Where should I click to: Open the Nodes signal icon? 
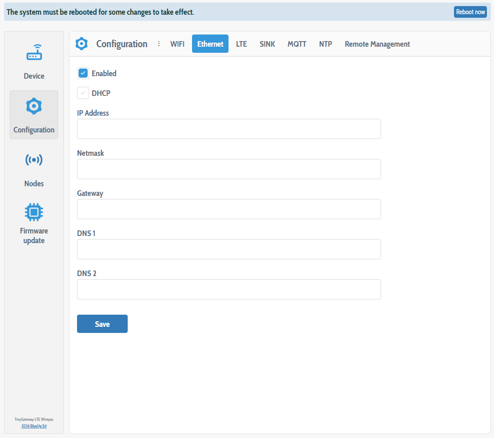[34, 160]
